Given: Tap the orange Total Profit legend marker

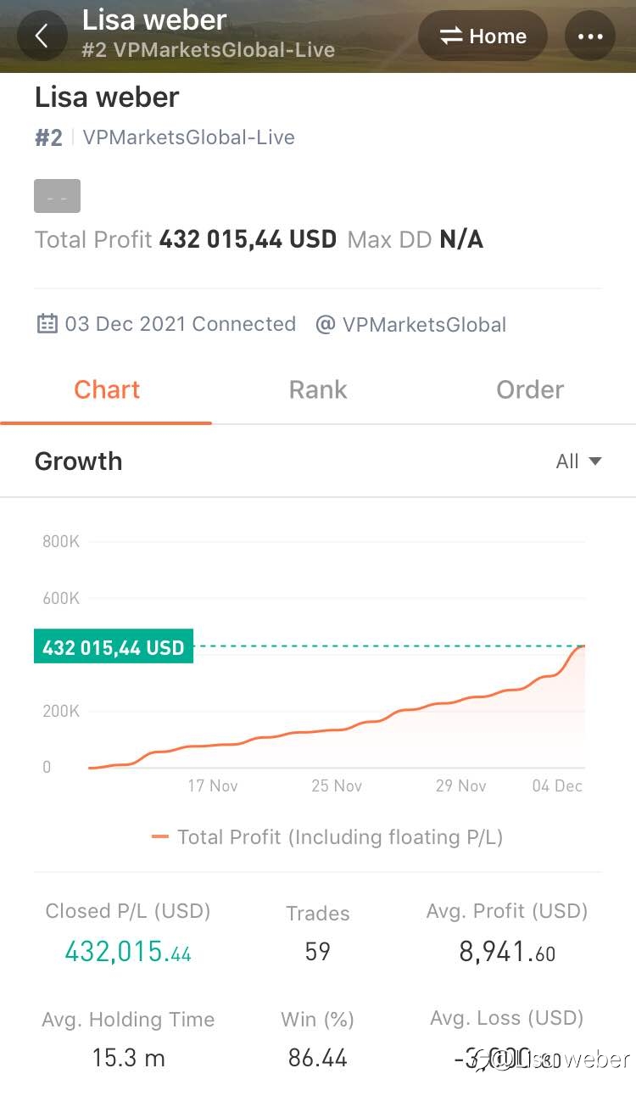Looking at the screenshot, I should pos(160,837).
